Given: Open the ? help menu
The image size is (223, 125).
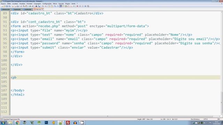Looking at the screenshot, I should 77,4.
